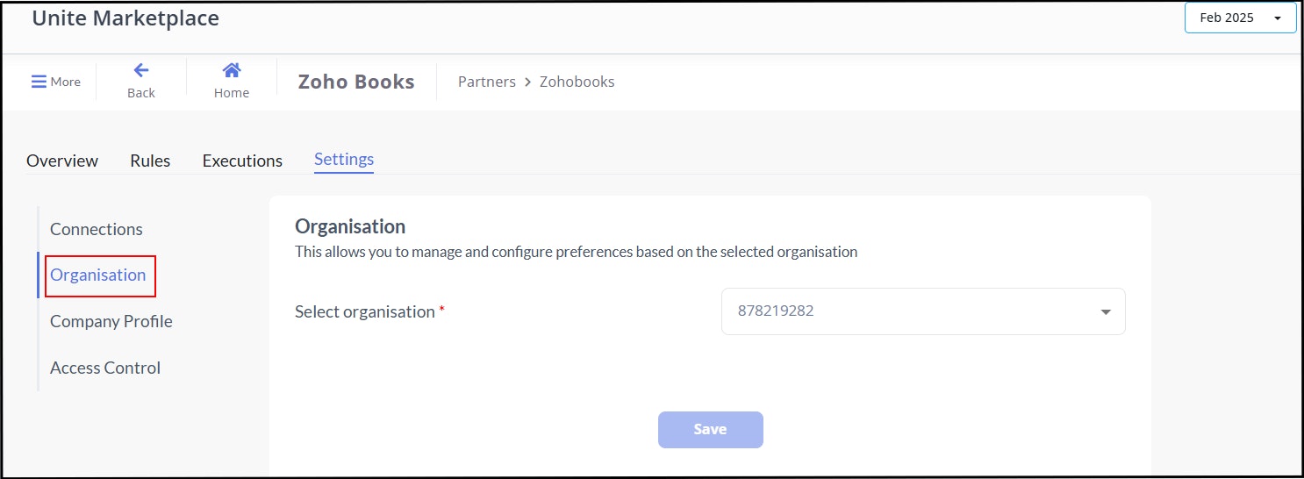Click the Unite Marketplace heading
This screenshot has height=479, width=1304.
(x=125, y=18)
